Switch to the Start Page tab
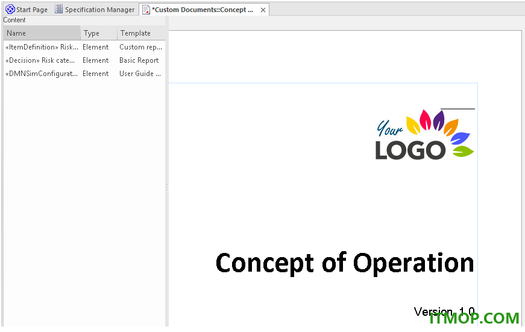 click(x=27, y=10)
